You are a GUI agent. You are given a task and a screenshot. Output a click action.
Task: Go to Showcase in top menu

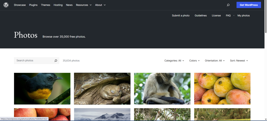[x=20, y=5]
